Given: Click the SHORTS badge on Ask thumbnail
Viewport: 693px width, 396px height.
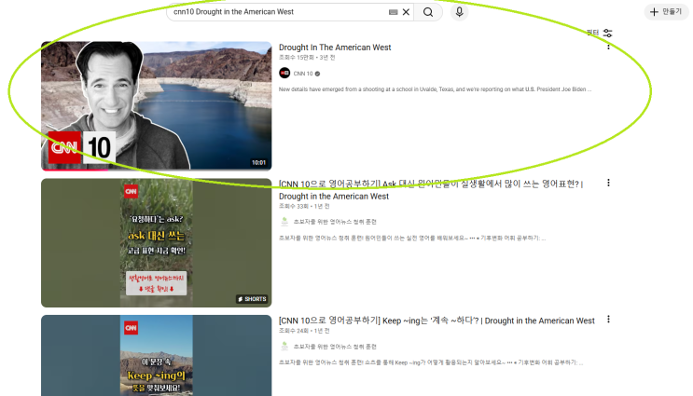Looking at the screenshot, I should pos(252,299).
